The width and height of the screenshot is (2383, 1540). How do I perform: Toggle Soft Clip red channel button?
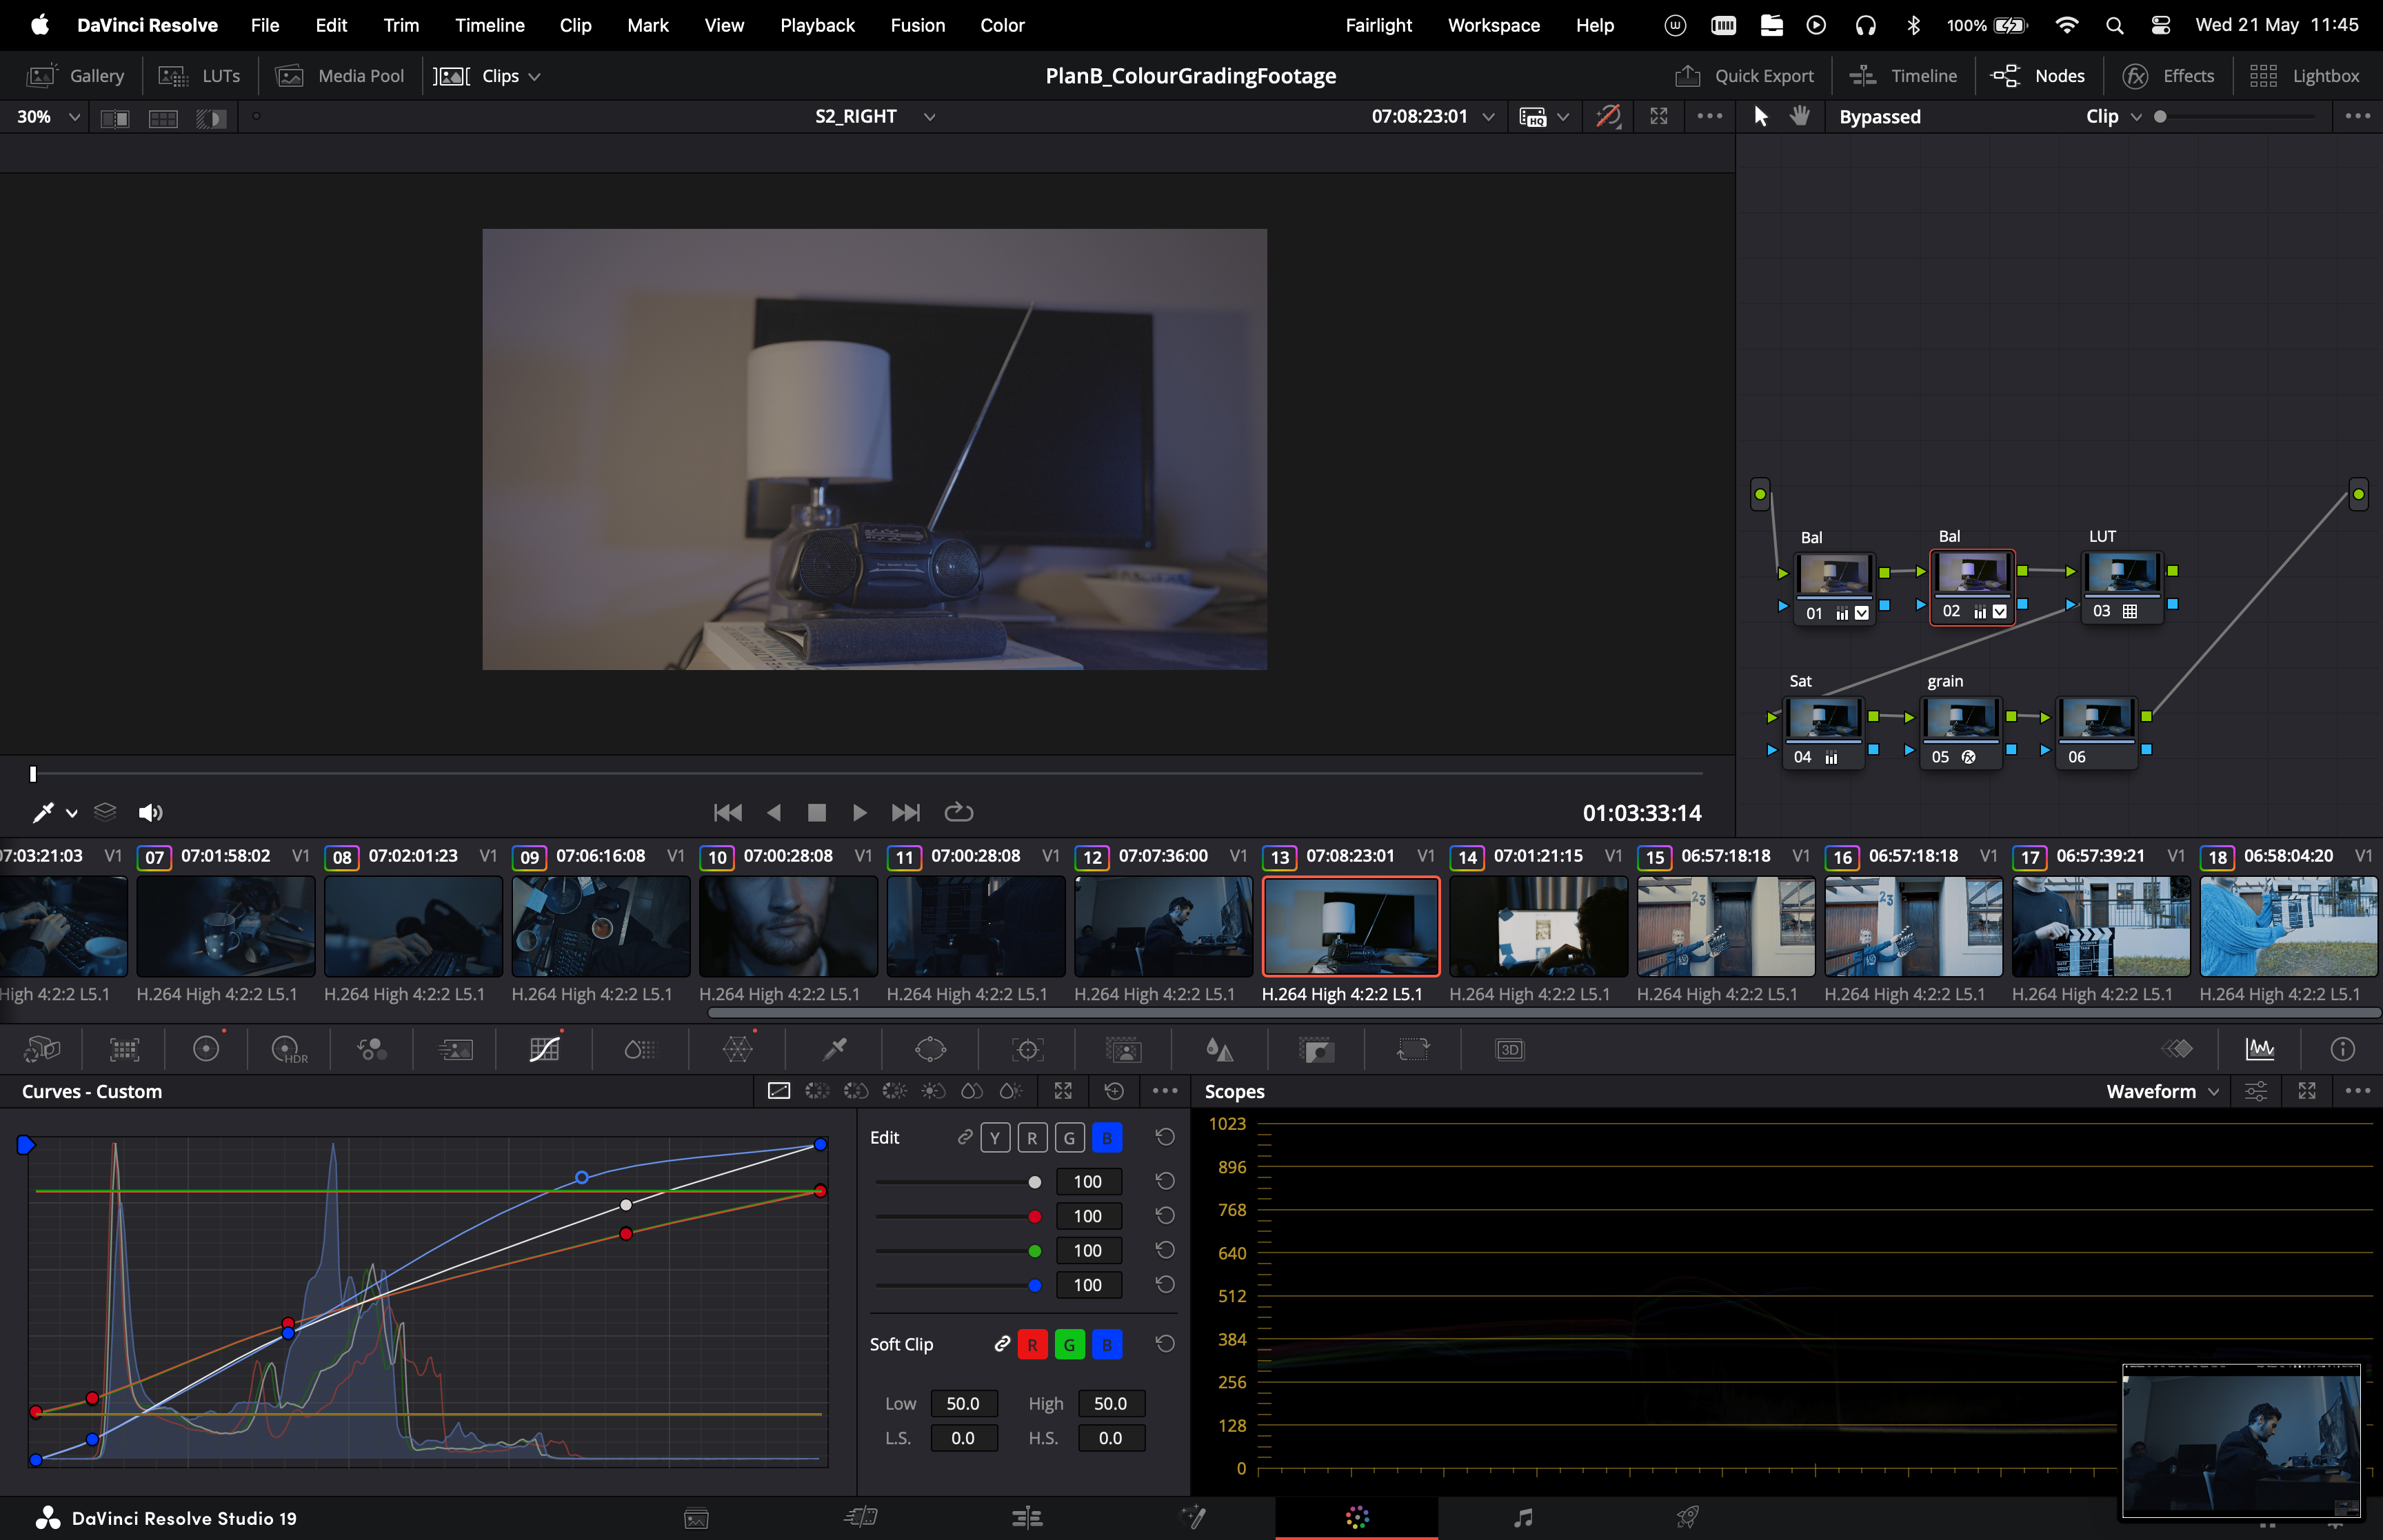coord(1032,1345)
